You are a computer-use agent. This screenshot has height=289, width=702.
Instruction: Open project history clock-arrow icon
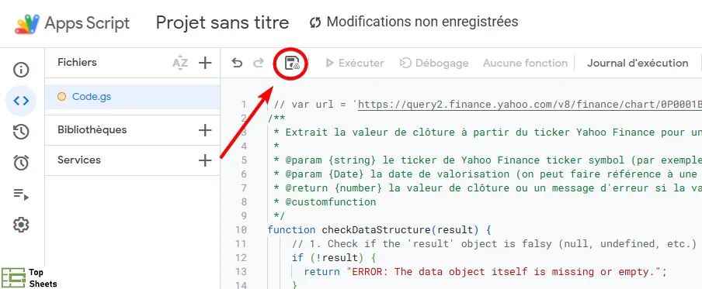point(21,132)
